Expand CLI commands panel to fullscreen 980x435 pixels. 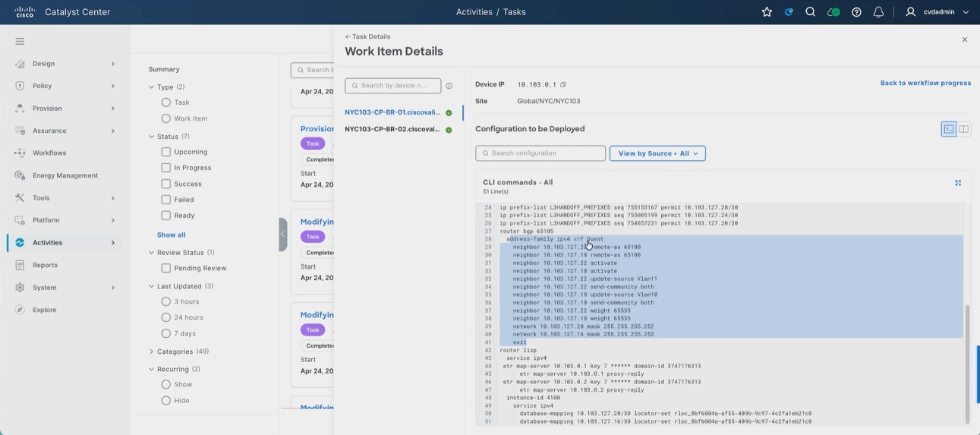point(958,182)
